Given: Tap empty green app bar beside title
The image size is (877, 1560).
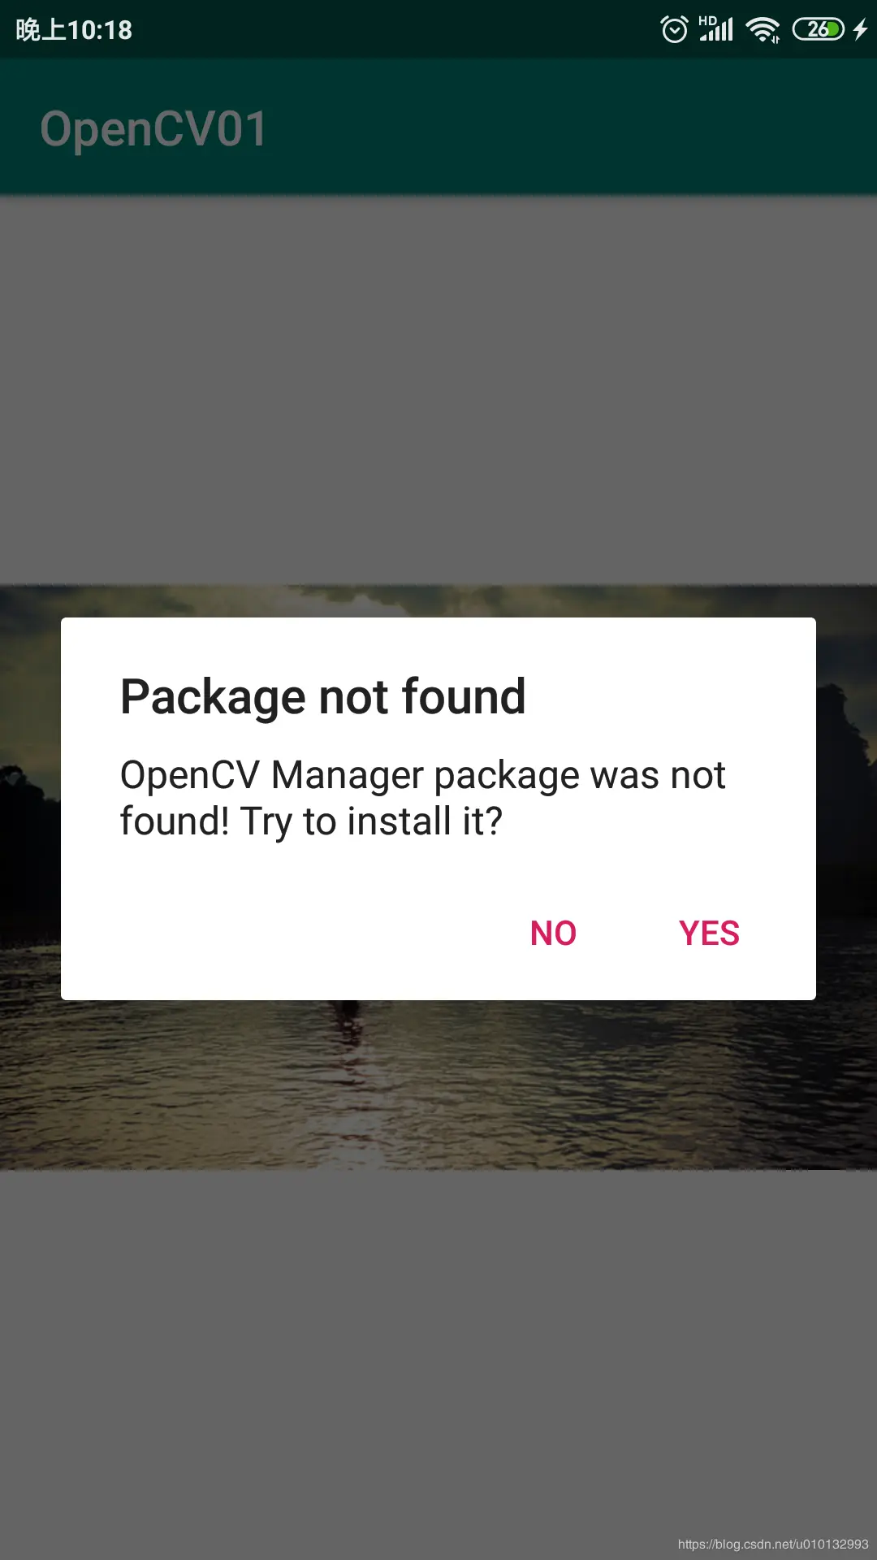Looking at the screenshot, I should point(568,127).
